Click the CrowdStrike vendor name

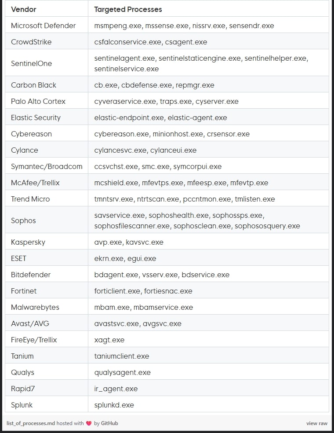click(31, 42)
